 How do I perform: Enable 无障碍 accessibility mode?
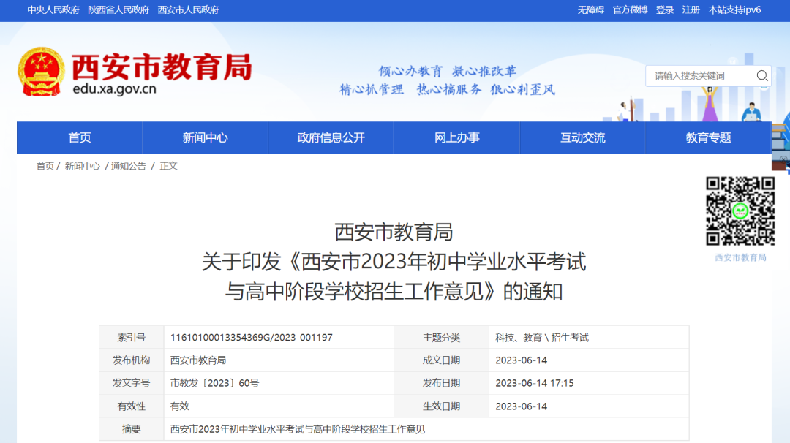[x=590, y=10]
